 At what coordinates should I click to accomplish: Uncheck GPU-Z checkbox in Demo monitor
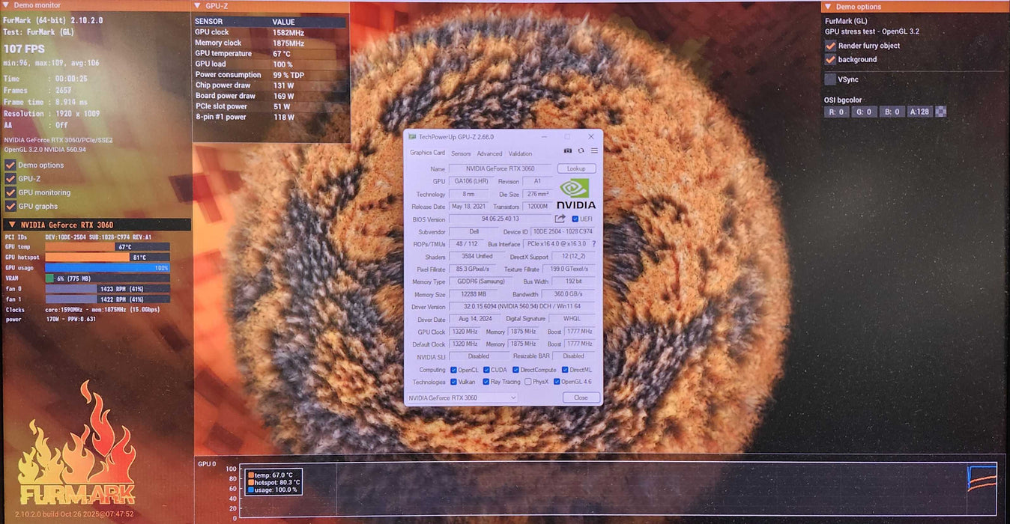click(10, 179)
